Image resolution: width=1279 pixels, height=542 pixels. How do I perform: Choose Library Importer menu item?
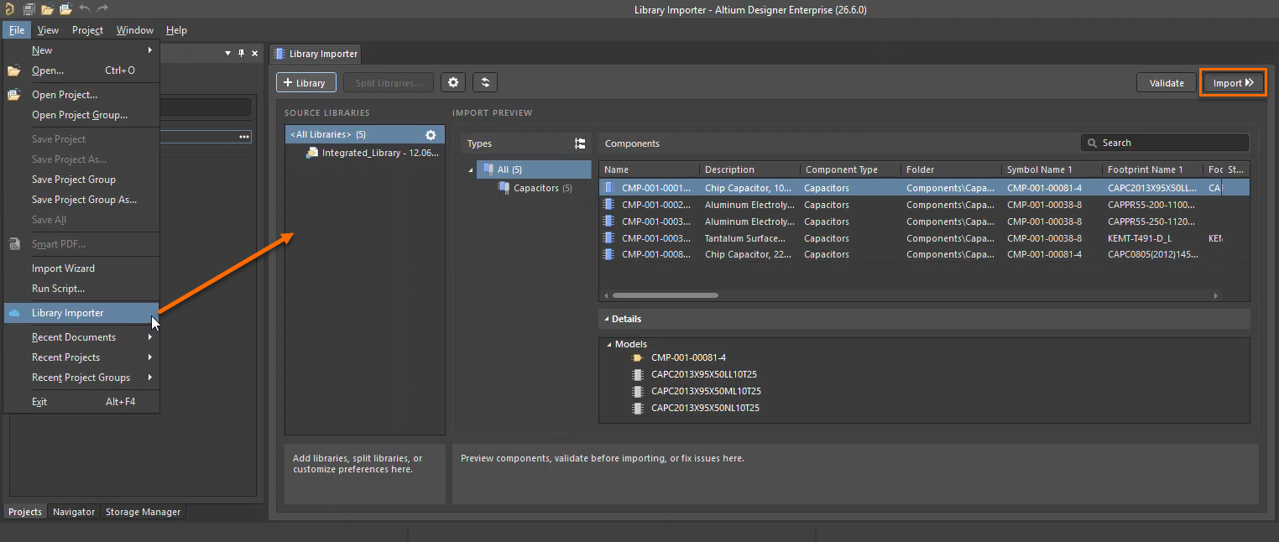(81, 313)
